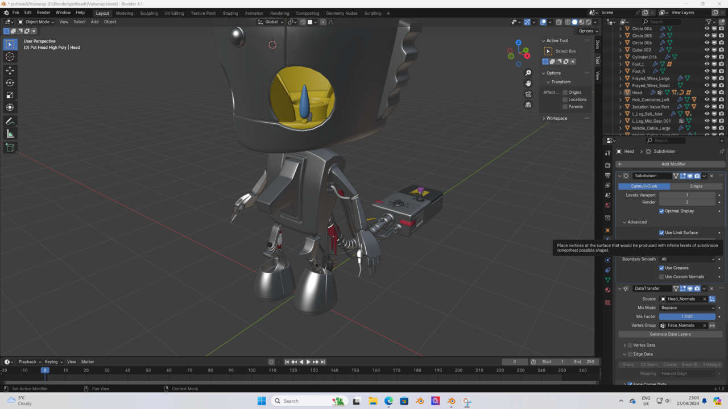Screen dimensions: 728x409
Task: Open the File menu
Action: tap(15, 12)
